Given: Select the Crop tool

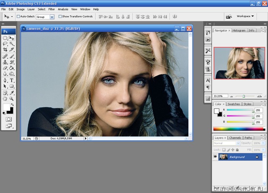Looking at the screenshot, I should pyautogui.click(x=5, y=49).
